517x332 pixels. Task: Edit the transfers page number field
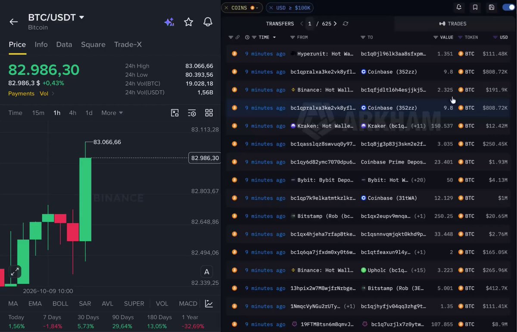310,24
